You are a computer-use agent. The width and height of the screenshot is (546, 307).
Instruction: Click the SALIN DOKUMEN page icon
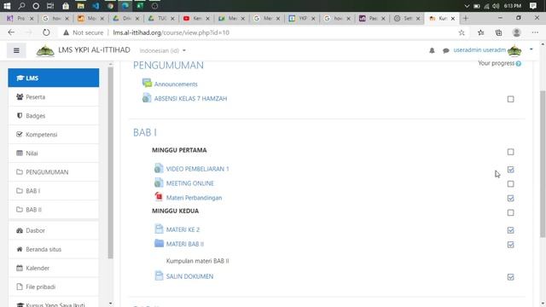point(159,275)
